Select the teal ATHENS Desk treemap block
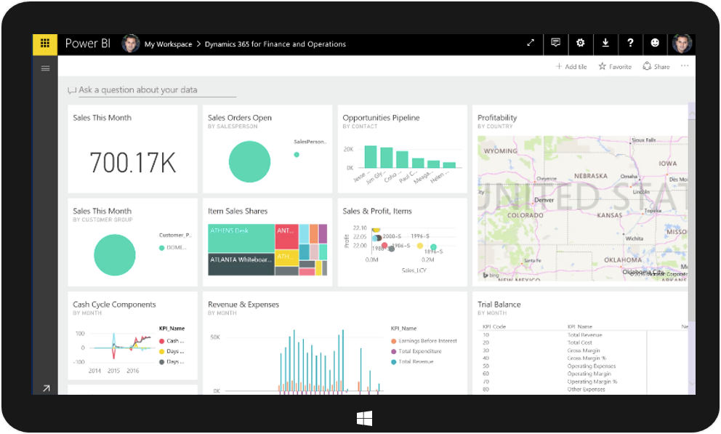The image size is (721, 434). (241, 236)
